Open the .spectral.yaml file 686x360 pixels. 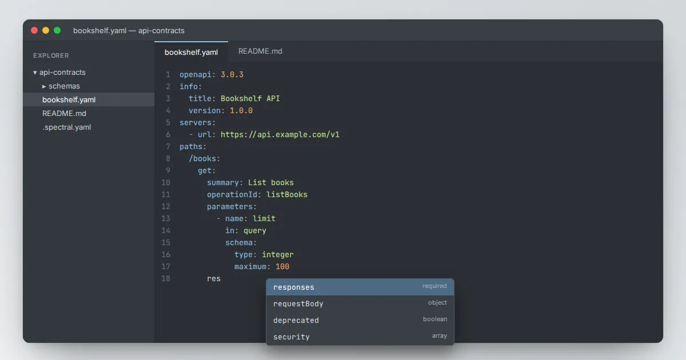pyautogui.click(x=89, y=127)
